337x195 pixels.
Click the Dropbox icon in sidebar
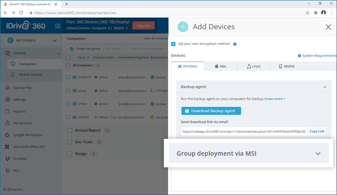point(8,159)
